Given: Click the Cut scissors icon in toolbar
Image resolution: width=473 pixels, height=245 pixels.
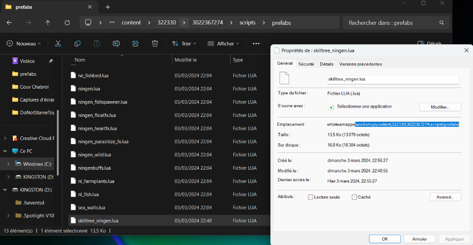Looking at the screenshot, I should tap(58, 43).
